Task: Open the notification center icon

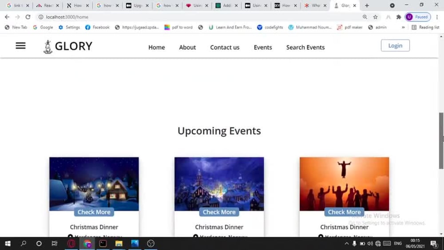Action: coord(434,244)
